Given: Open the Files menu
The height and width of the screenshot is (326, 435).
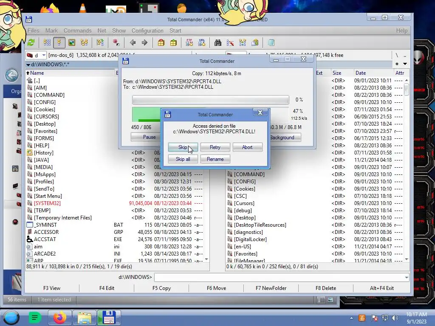Looking at the screenshot, I should pos(33,31).
